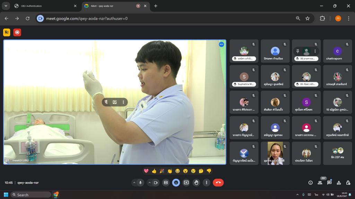Open meeting details info icon
Screen dimensions: 355x199
pyautogui.click(x=310, y=183)
